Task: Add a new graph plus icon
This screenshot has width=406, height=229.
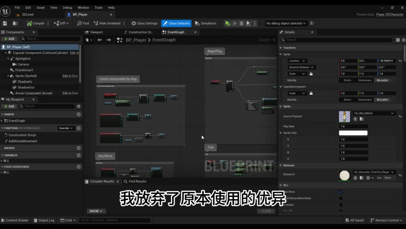Action: 79,114
